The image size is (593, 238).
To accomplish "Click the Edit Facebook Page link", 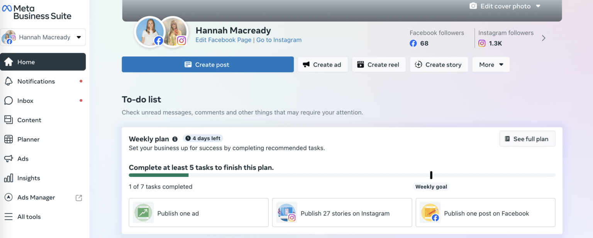I will coord(223,40).
